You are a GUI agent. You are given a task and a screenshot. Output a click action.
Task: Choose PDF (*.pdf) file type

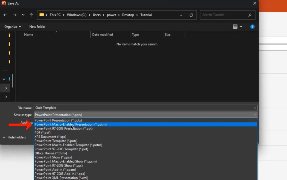(x=43, y=133)
